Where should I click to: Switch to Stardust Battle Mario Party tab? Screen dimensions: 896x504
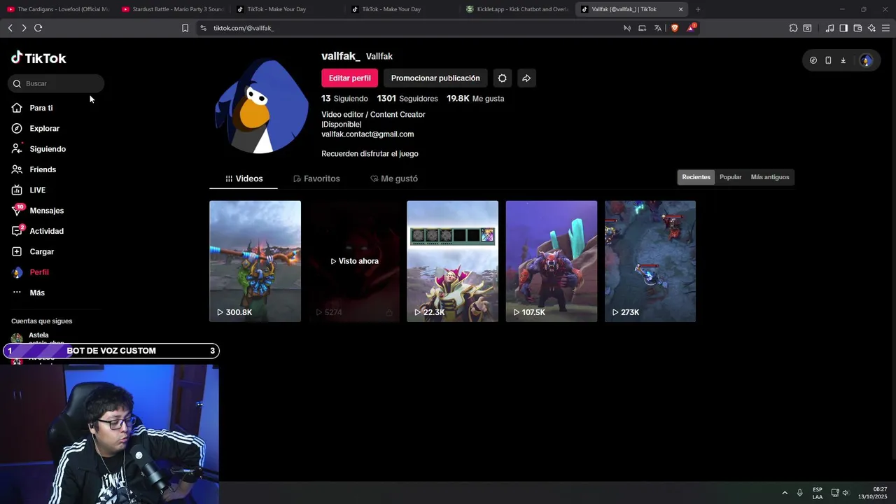(x=172, y=9)
